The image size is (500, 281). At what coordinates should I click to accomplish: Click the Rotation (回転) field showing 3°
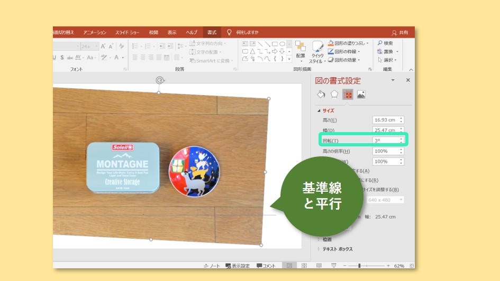pyautogui.click(x=388, y=140)
